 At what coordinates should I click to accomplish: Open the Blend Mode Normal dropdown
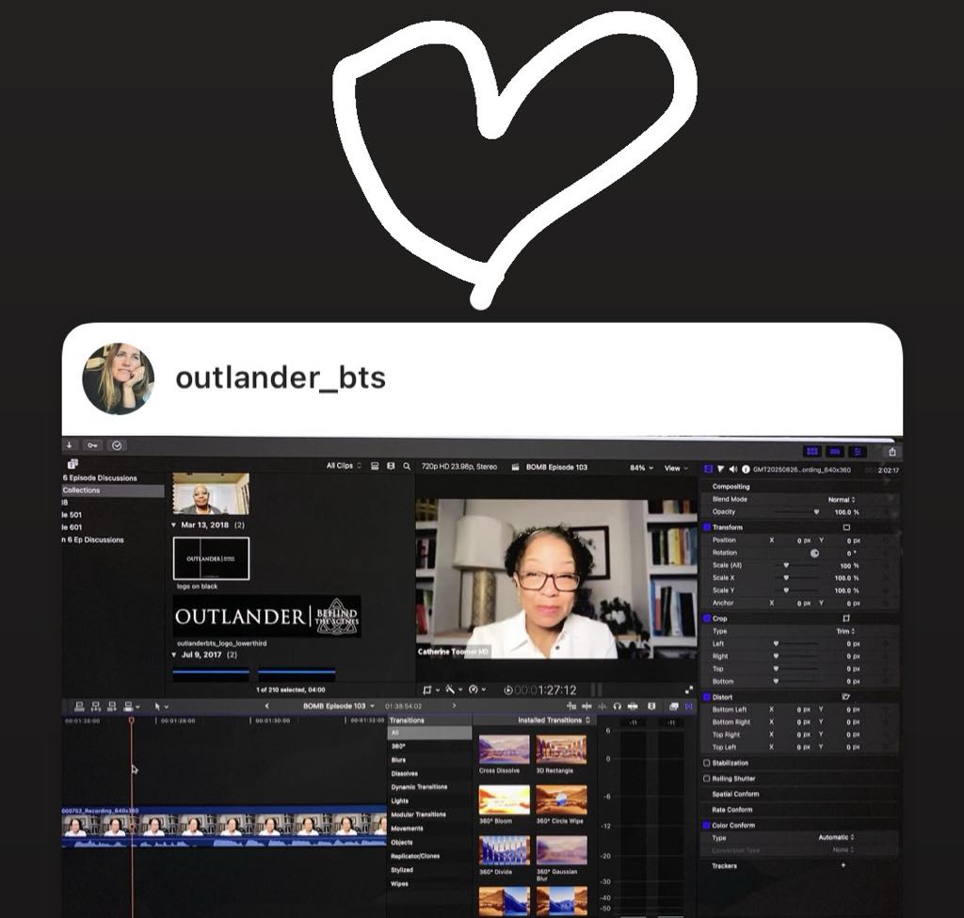pos(841,499)
